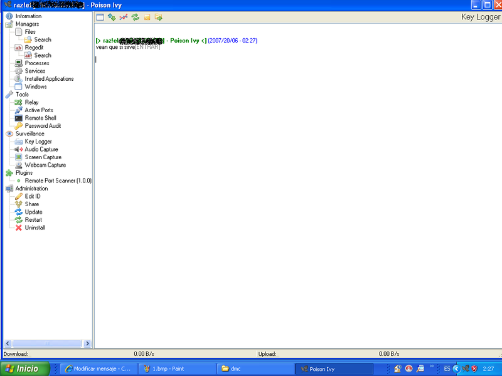Screen dimensions: 502x376
Task: Select the Files manager icon
Action: (19, 32)
